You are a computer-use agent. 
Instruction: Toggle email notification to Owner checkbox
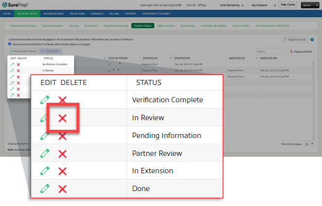pos(10,44)
